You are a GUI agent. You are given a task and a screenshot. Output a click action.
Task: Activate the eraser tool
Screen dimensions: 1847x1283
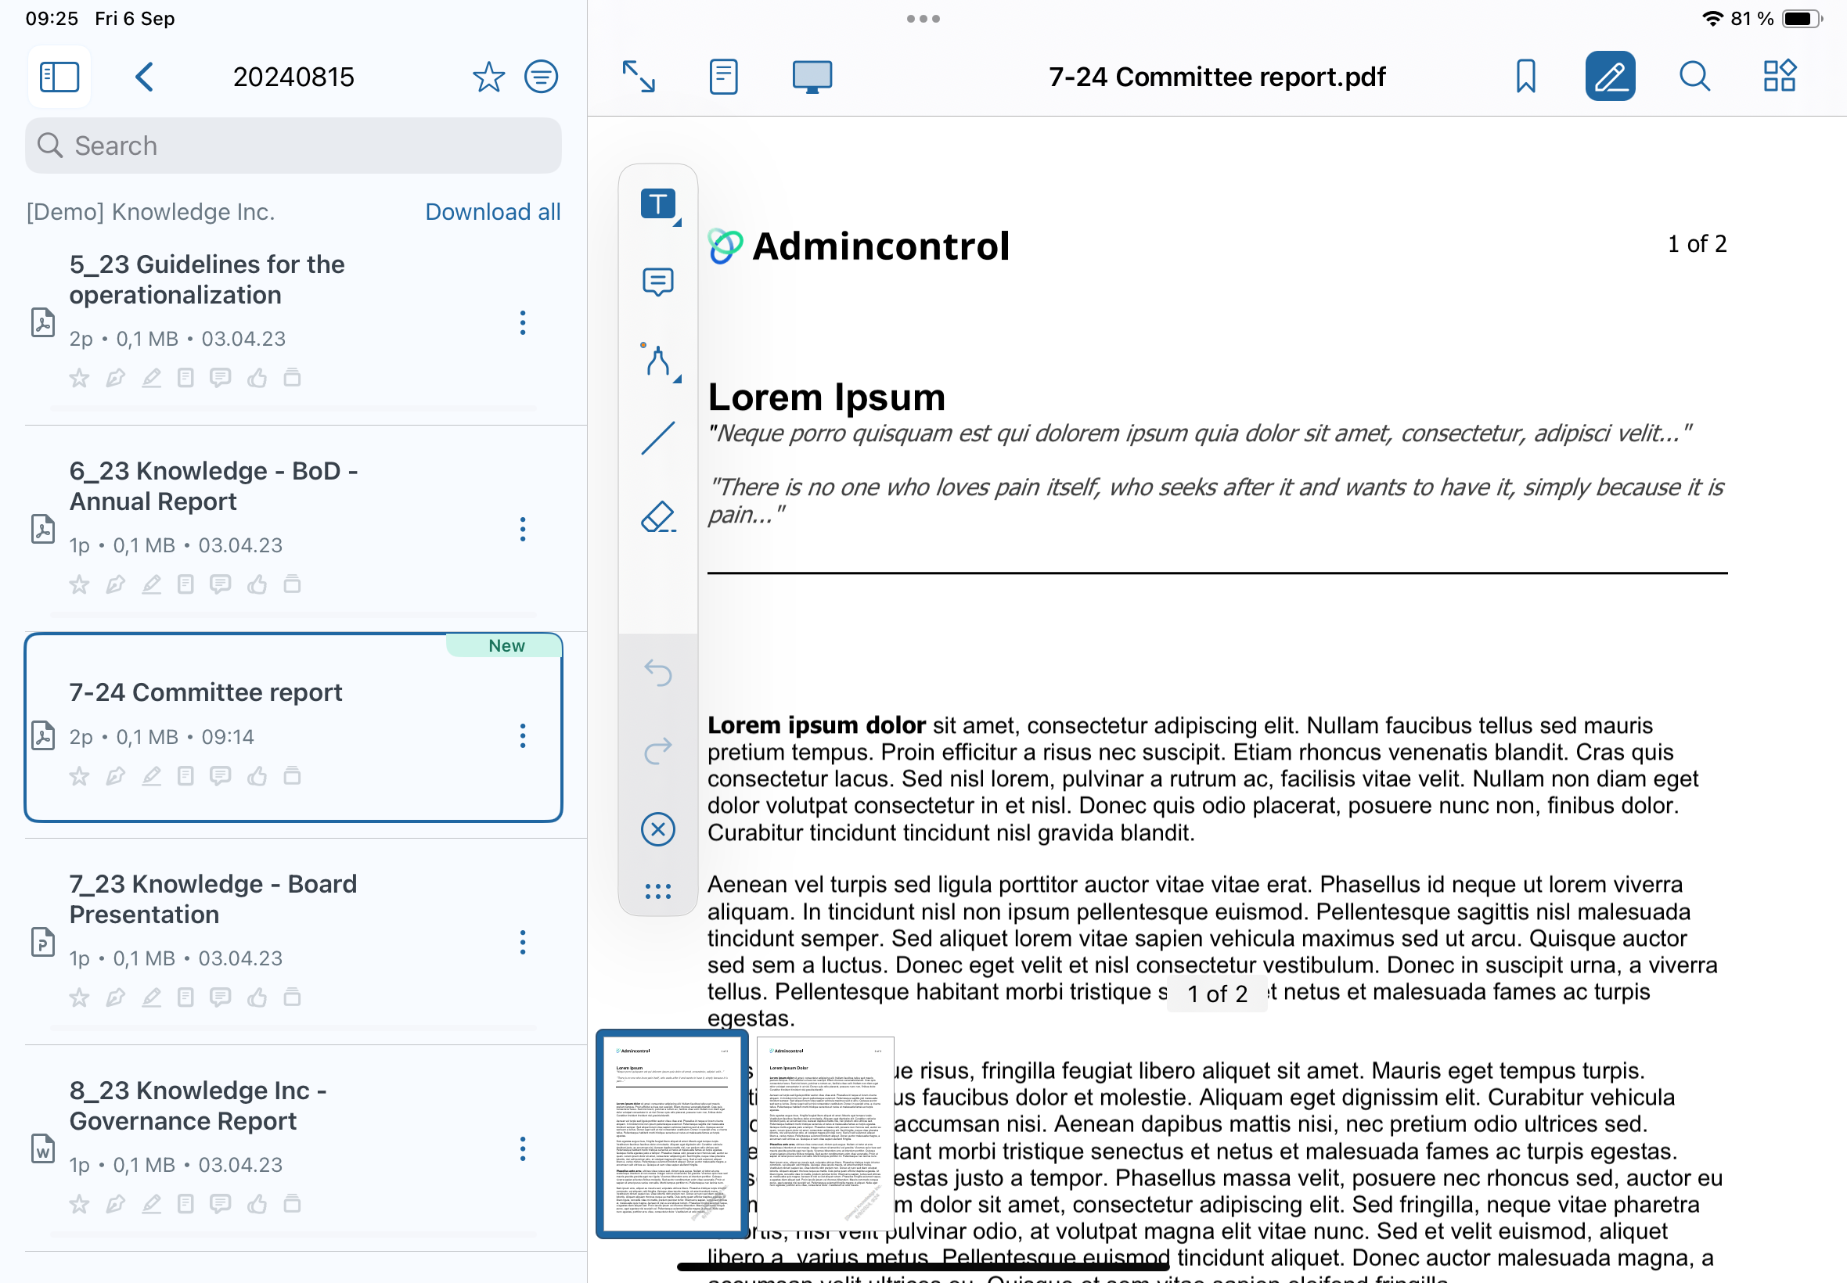(657, 517)
